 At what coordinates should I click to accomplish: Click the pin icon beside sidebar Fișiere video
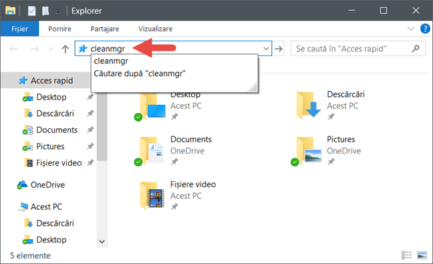[90, 162]
